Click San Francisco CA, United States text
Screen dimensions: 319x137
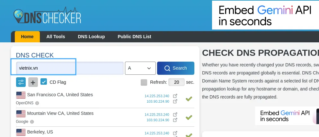pos(60,95)
